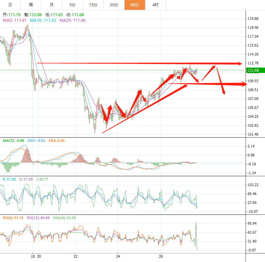Click the 65.46 KDJ axis label
The image size is (265, 262).
point(252,194)
